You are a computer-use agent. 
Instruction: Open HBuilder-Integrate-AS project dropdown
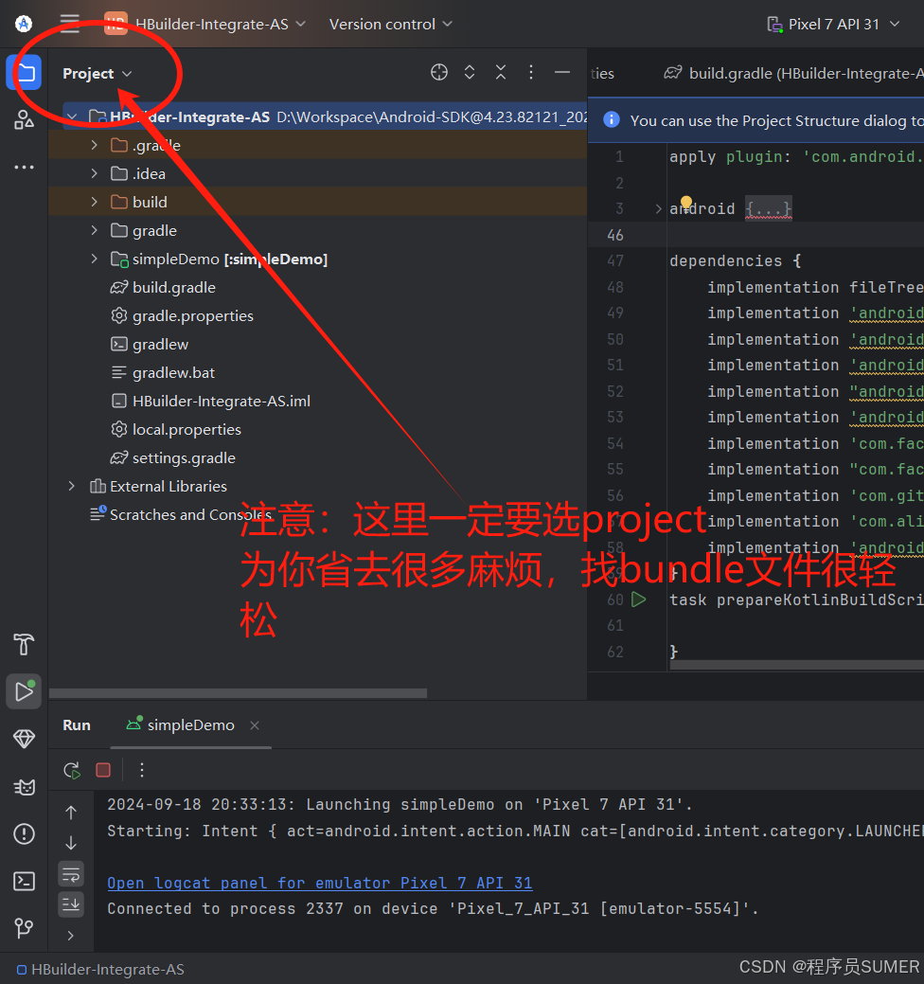click(205, 24)
